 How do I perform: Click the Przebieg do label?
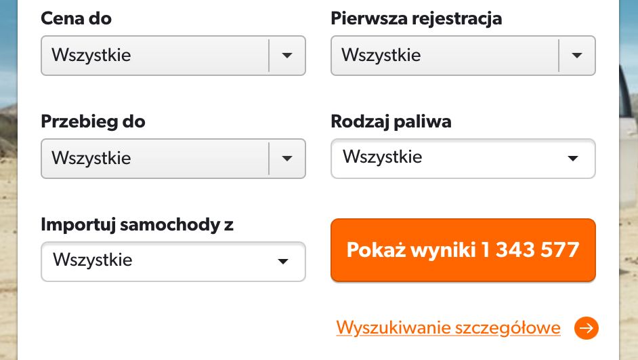[x=93, y=122]
